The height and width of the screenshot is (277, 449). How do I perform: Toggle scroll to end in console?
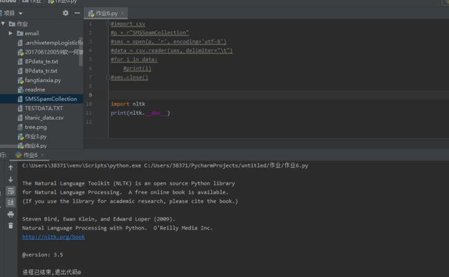coord(10,203)
